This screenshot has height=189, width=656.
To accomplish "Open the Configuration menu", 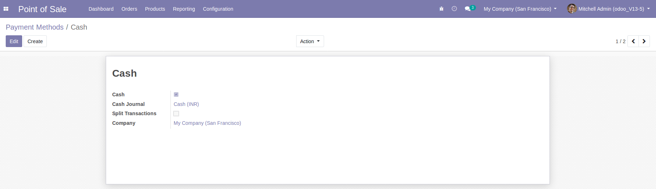I will tap(218, 9).
